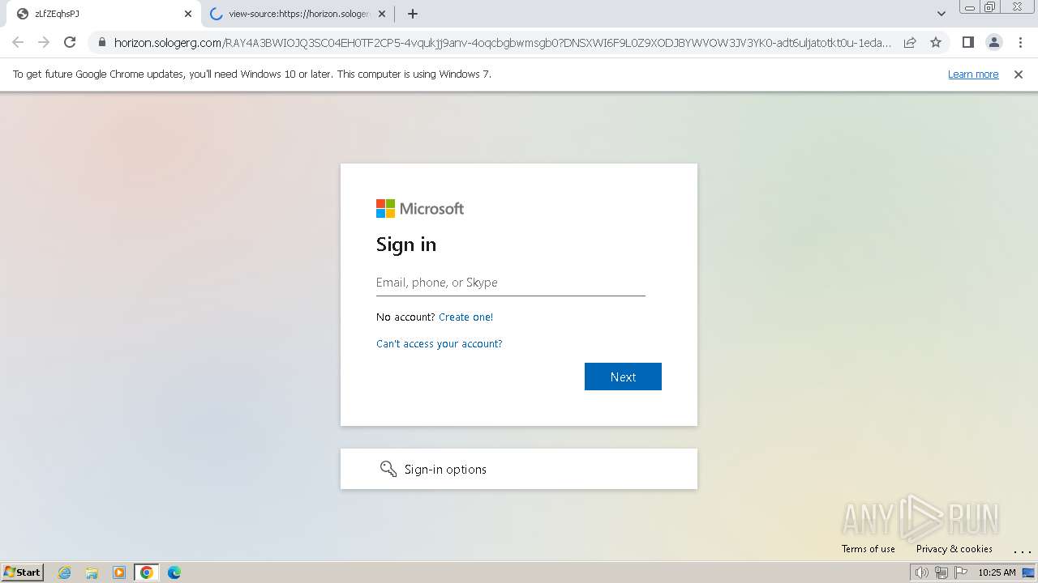This screenshot has width=1038, height=583.
Task: Open a new tab with plus button
Action: tap(413, 14)
